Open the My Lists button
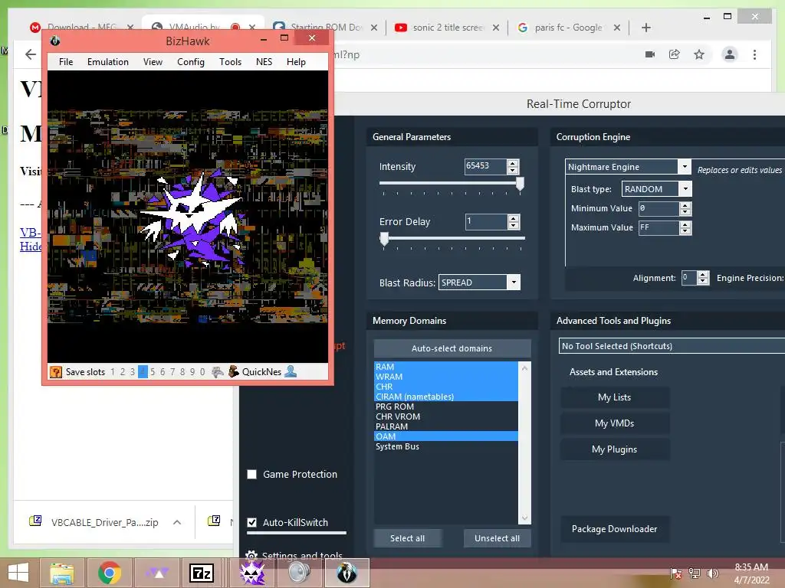 click(x=614, y=397)
